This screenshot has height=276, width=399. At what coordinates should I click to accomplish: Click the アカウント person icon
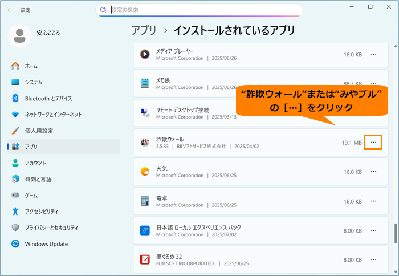[x=15, y=163]
